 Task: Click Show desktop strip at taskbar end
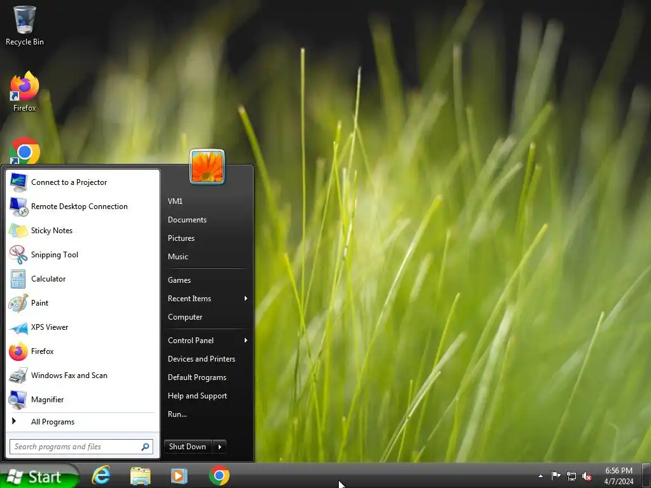646,475
